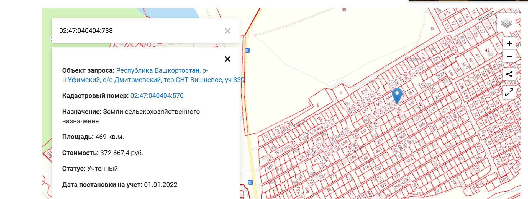The image size is (528, 199).
Task: Select the southern bus stop icon
Action: pos(250,183)
